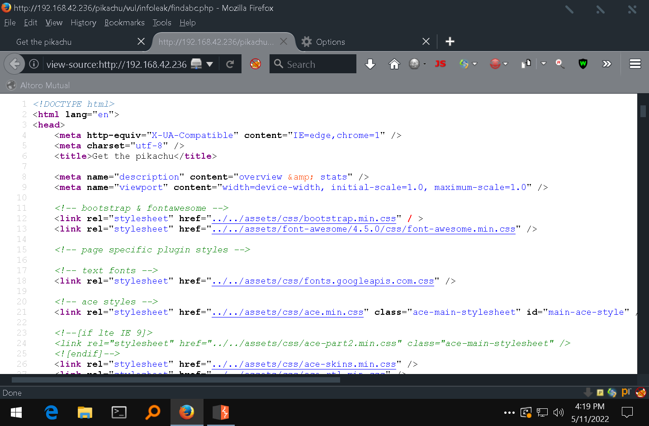Screen dimensions: 649x426
Task: Open File Explorer from the taskbar
Action: coord(85,412)
